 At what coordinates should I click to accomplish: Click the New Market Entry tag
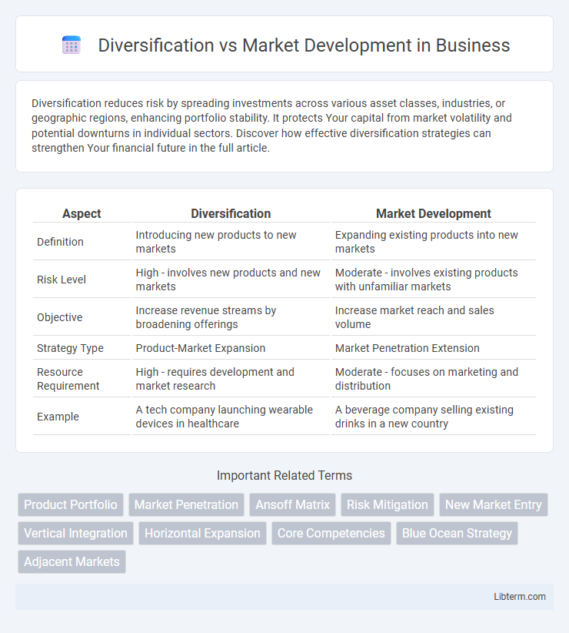point(493,504)
